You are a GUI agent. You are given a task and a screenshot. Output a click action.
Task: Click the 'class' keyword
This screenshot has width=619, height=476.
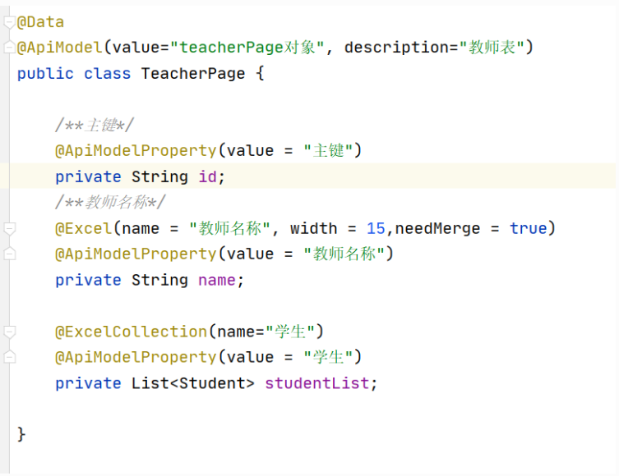coord(108,74)
